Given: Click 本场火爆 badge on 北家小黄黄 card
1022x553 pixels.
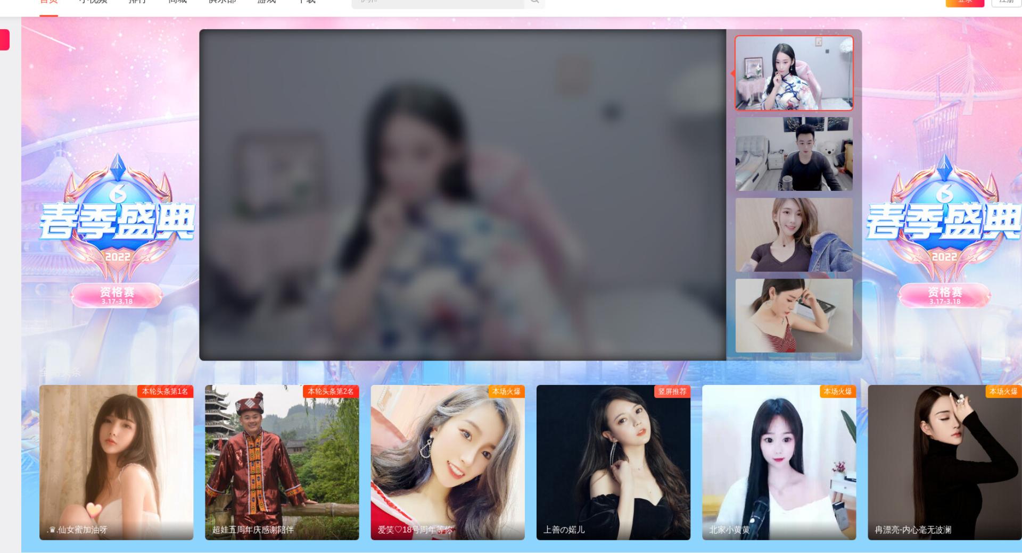Looking at the screenshot, I should coord(838,391).
